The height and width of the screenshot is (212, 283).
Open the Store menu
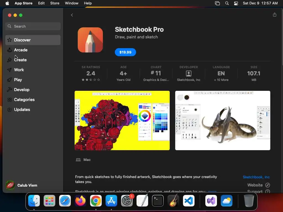point(55,3)
